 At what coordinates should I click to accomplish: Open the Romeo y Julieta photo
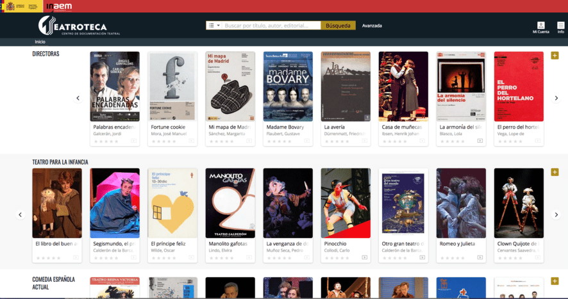pyautogui.click(x=461, y=203)
